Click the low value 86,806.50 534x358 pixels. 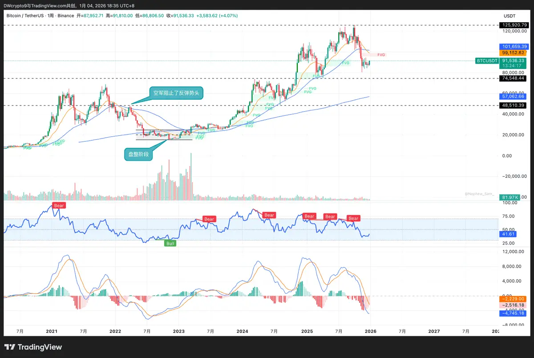coord(154,16)
